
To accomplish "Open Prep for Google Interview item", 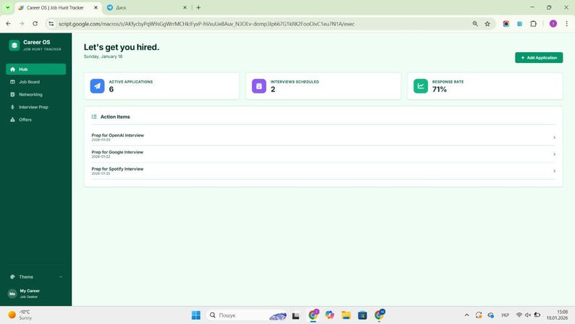I will [324, 154].
